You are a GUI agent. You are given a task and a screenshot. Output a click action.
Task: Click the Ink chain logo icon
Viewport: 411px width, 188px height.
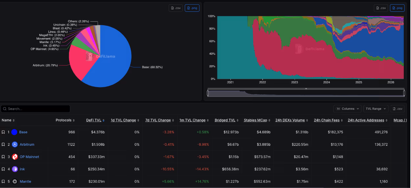pos(14,169)
